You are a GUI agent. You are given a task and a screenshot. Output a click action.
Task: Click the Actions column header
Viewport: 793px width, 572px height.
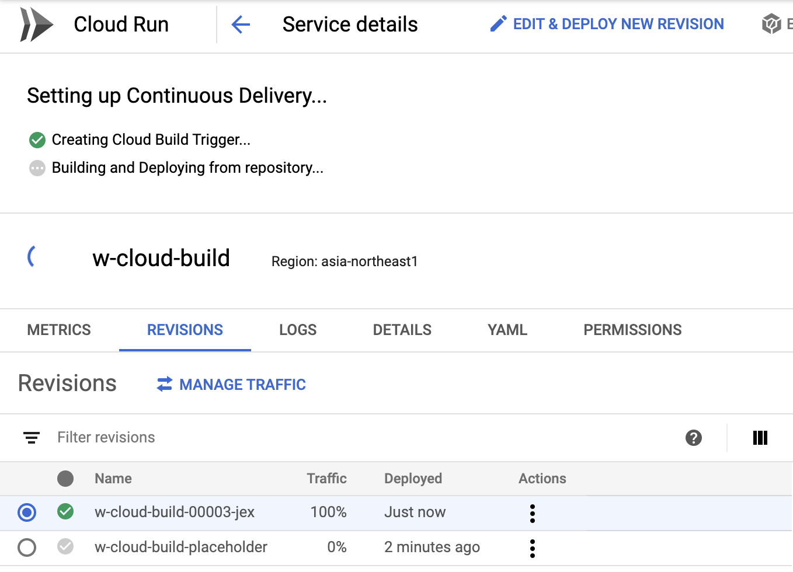(542, 479)
